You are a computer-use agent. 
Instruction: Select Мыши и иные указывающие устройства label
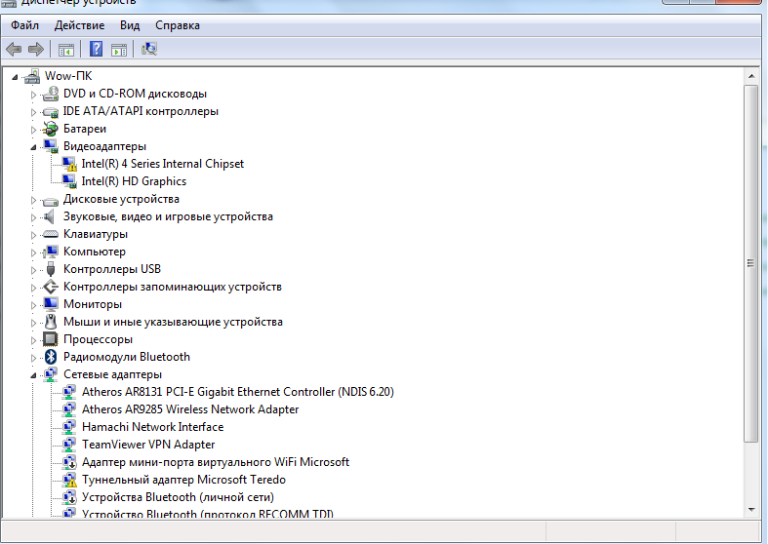pyautogui.click(x=173, y=322)
